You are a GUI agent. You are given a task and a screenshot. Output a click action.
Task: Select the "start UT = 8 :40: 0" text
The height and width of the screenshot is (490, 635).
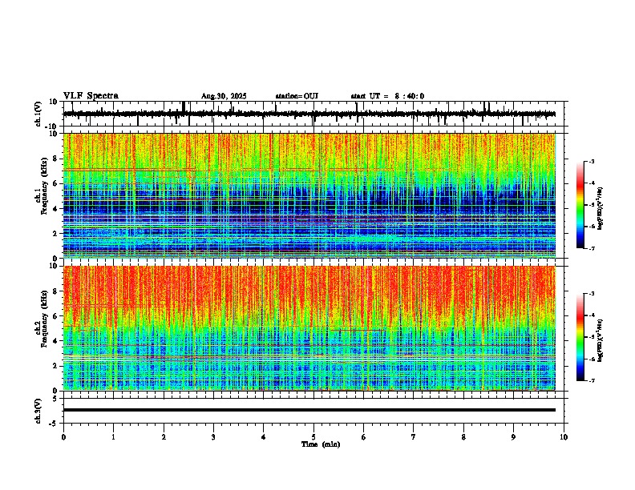(387, 96)
